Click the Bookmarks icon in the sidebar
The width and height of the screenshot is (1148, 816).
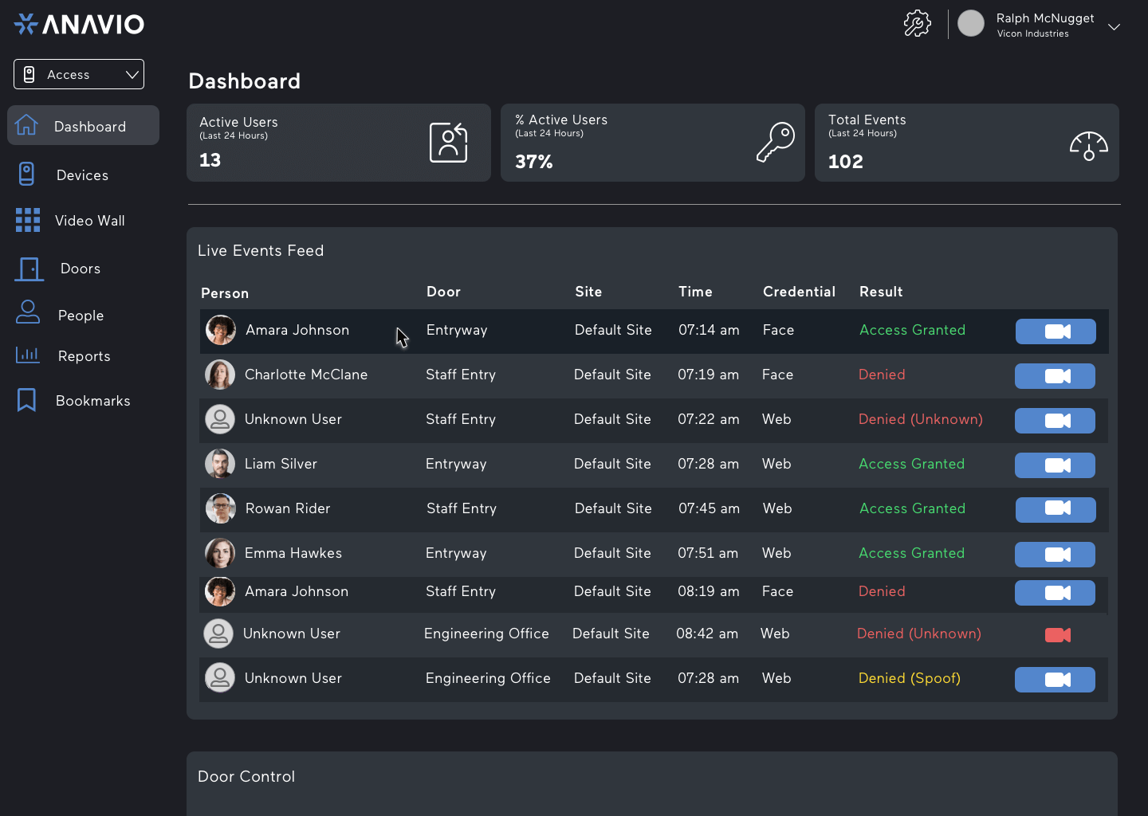[x=26, y=400]
